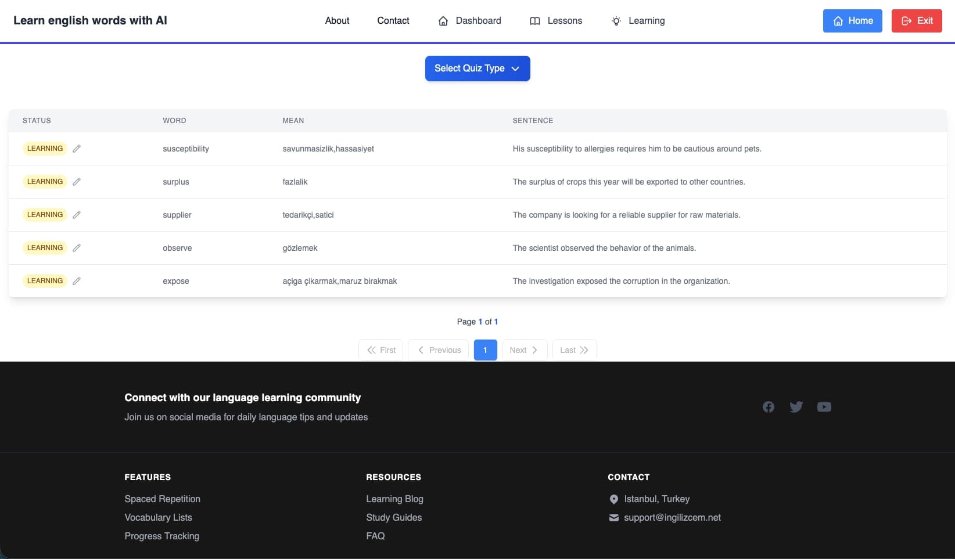955x559 pixels.
Task: Open the Learning Blog link
Action: tap(394, 499)
